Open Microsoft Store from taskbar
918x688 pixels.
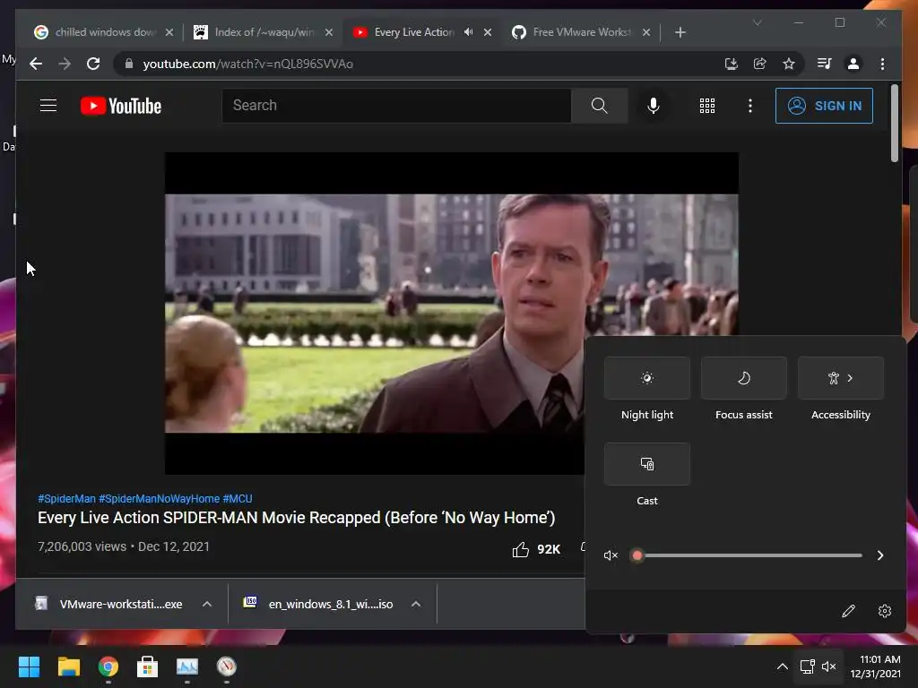point(148,666)
